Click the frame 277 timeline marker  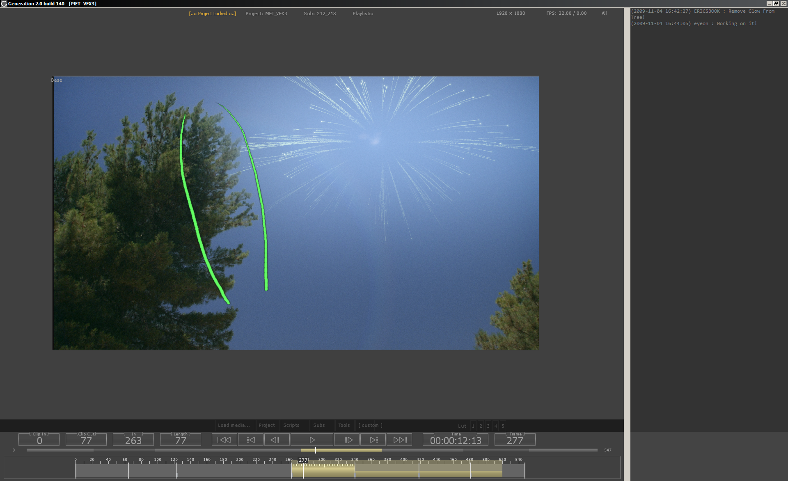point(303,460)
